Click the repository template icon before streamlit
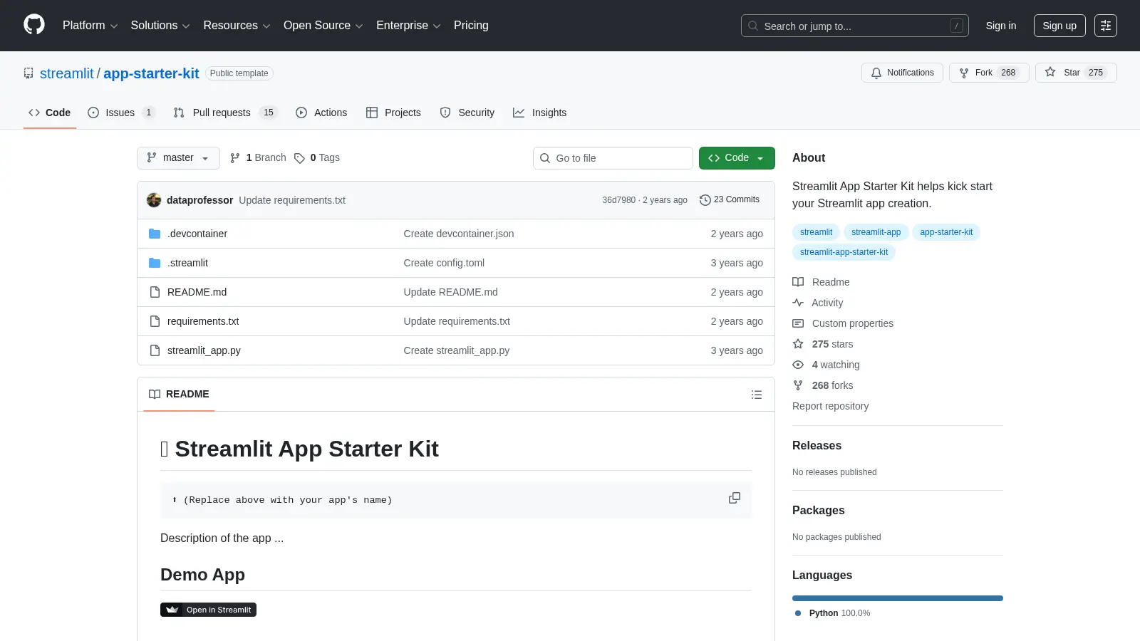The image size is (1140, 641). [x=28, y=73]
